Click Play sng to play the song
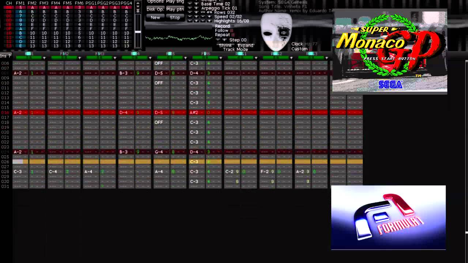Screen dimensions: 468x263 pyautogui.click(x=175, y=2)
